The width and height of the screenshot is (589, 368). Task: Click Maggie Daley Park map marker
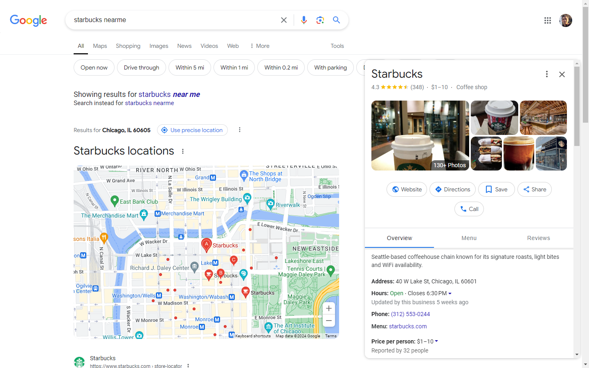[331, 270]
